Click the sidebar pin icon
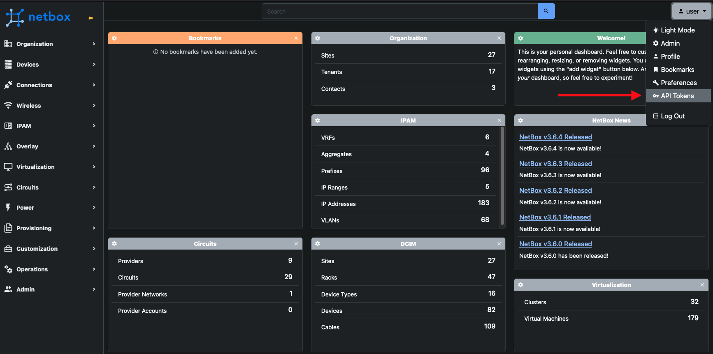The image size is (713, 354). pos(91,18)
